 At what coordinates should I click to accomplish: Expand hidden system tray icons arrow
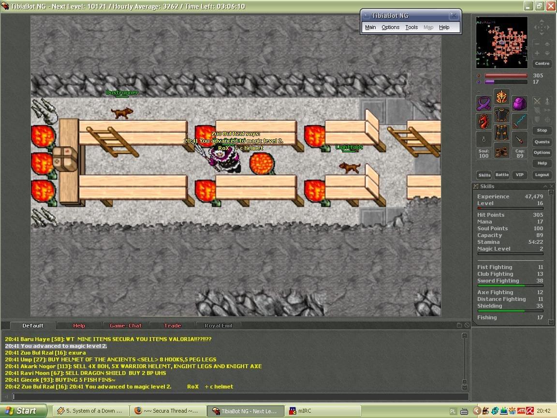tap(477, 411)
